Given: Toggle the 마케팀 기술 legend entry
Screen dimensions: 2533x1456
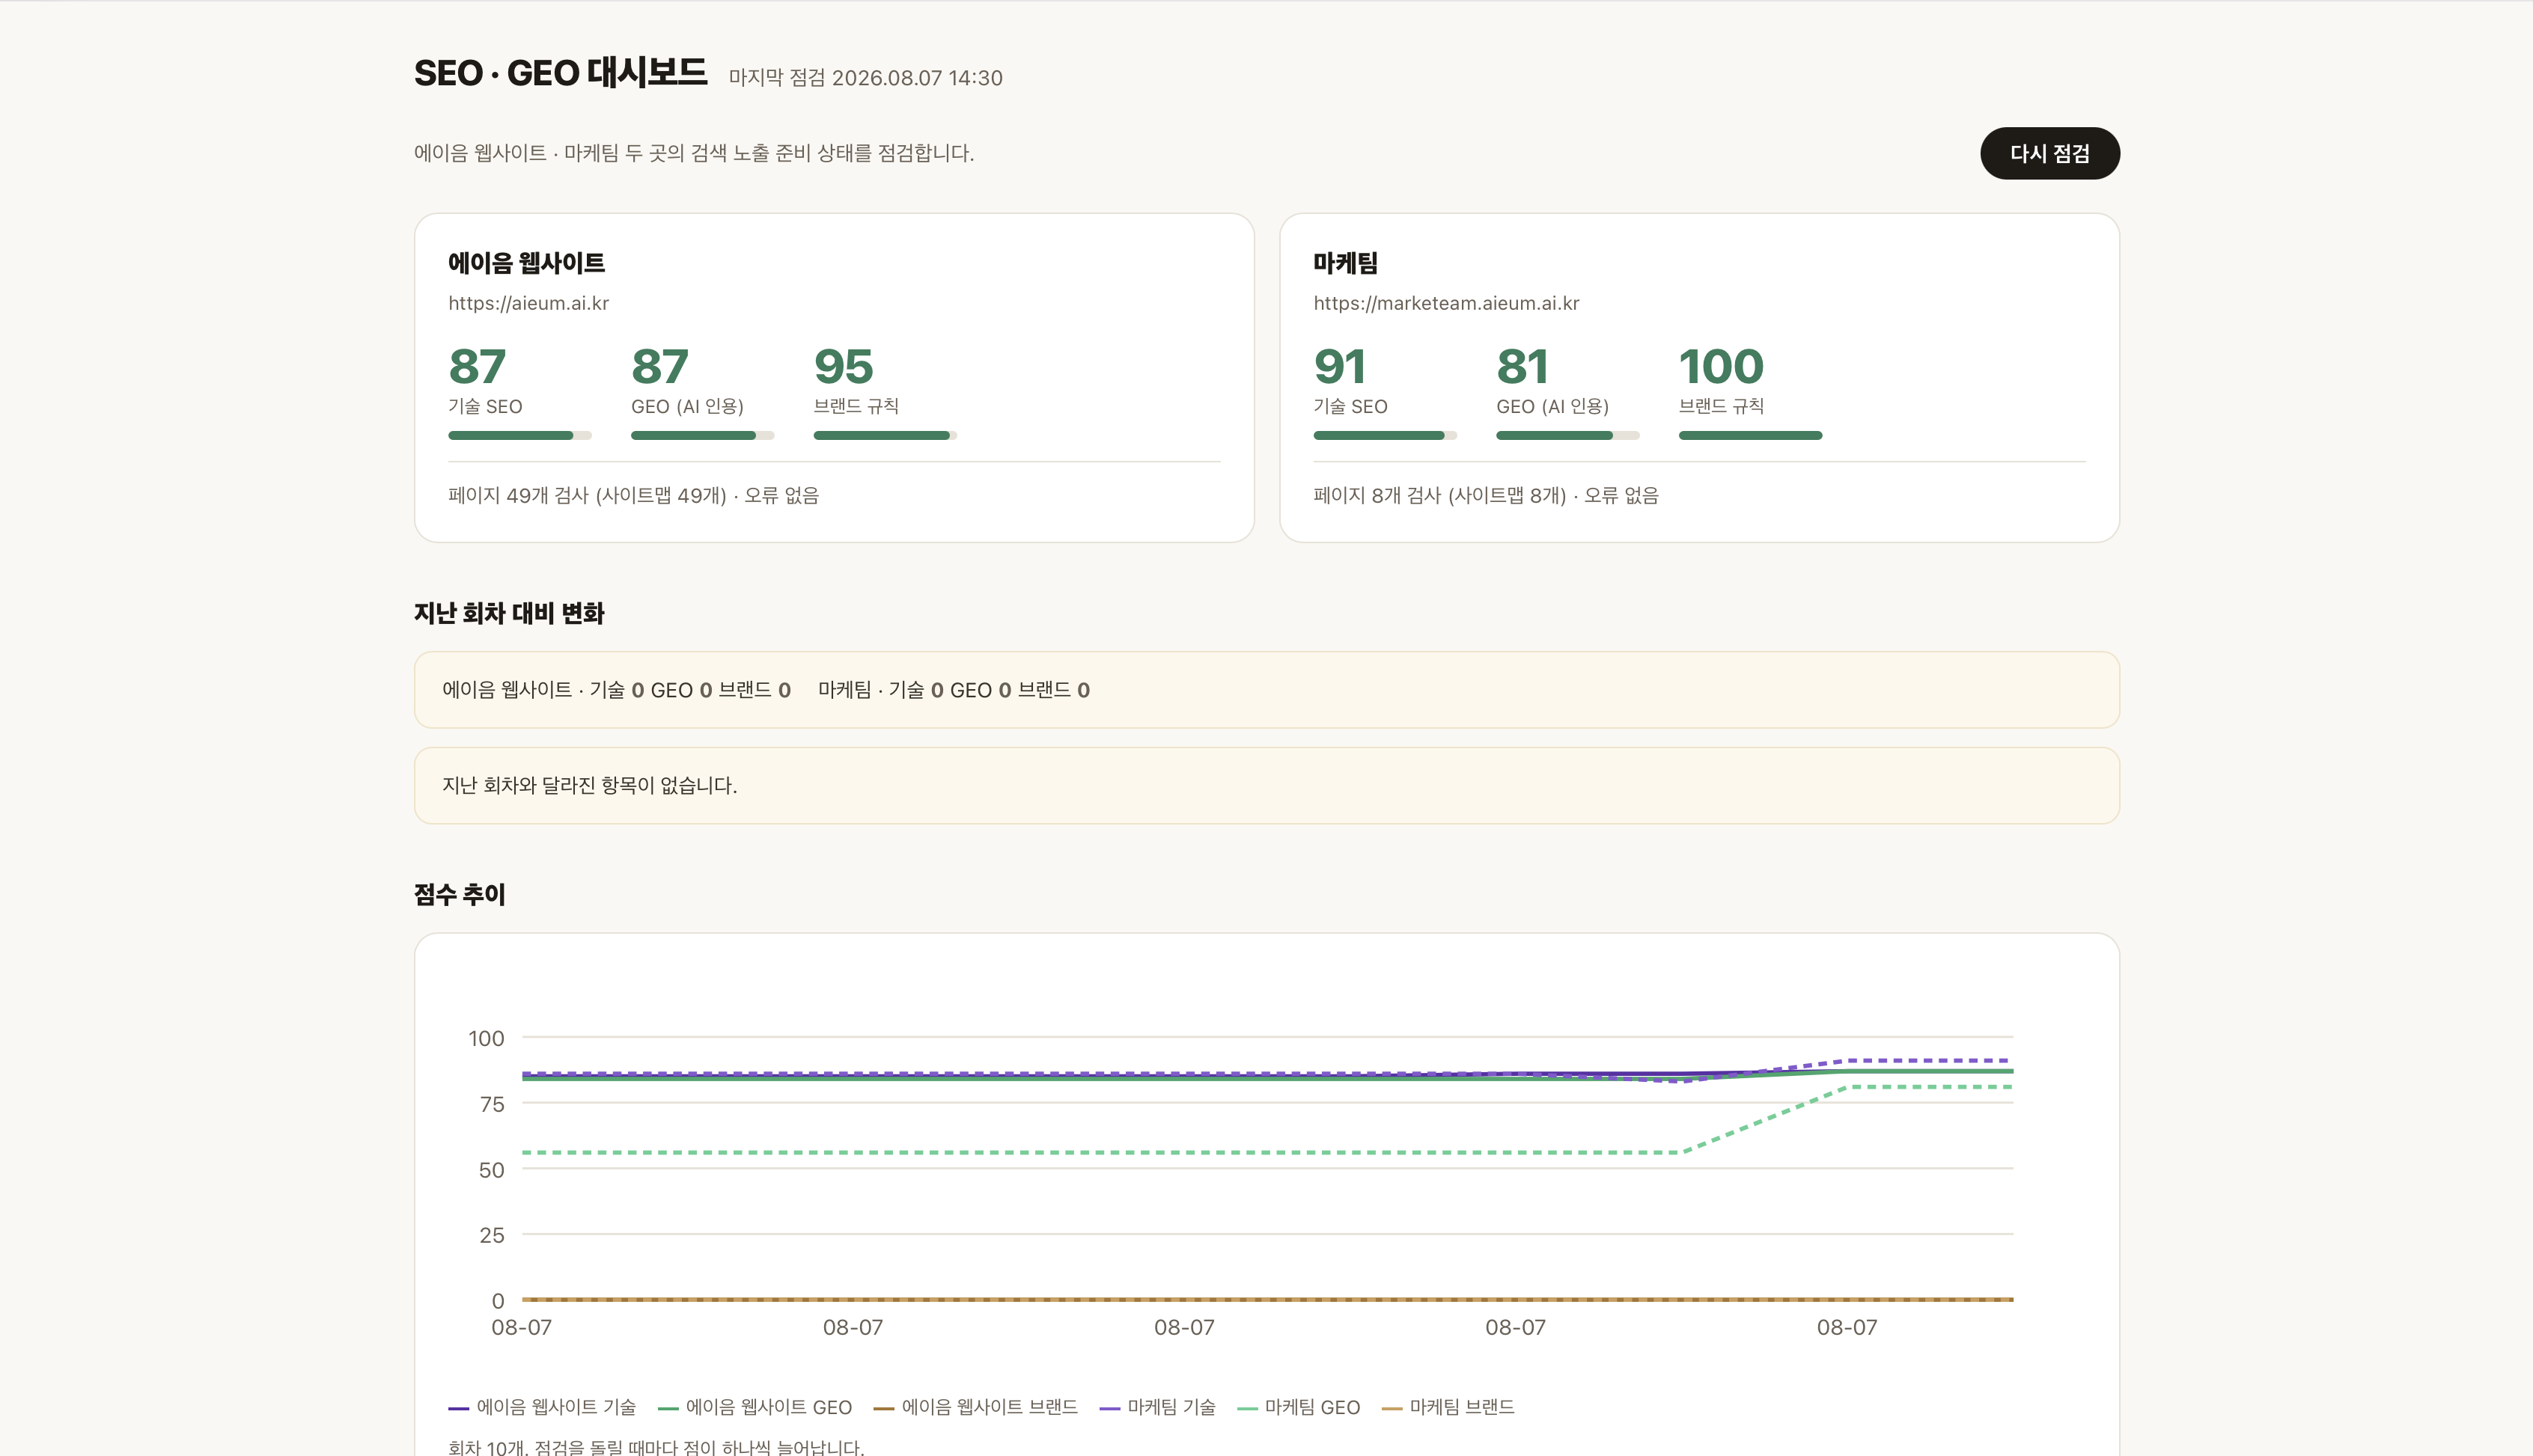Looking at the screenshot, I should [x=1157, y=1407].
